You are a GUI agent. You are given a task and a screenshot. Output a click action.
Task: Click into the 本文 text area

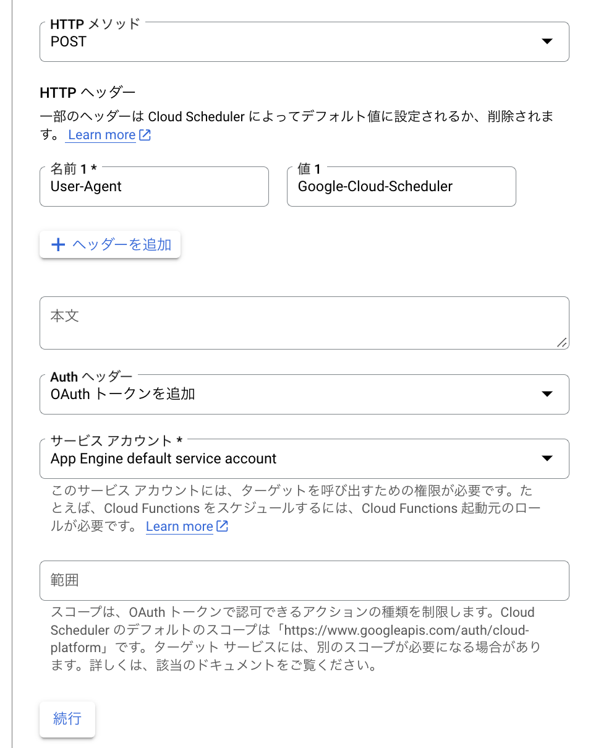click(304, 323)
